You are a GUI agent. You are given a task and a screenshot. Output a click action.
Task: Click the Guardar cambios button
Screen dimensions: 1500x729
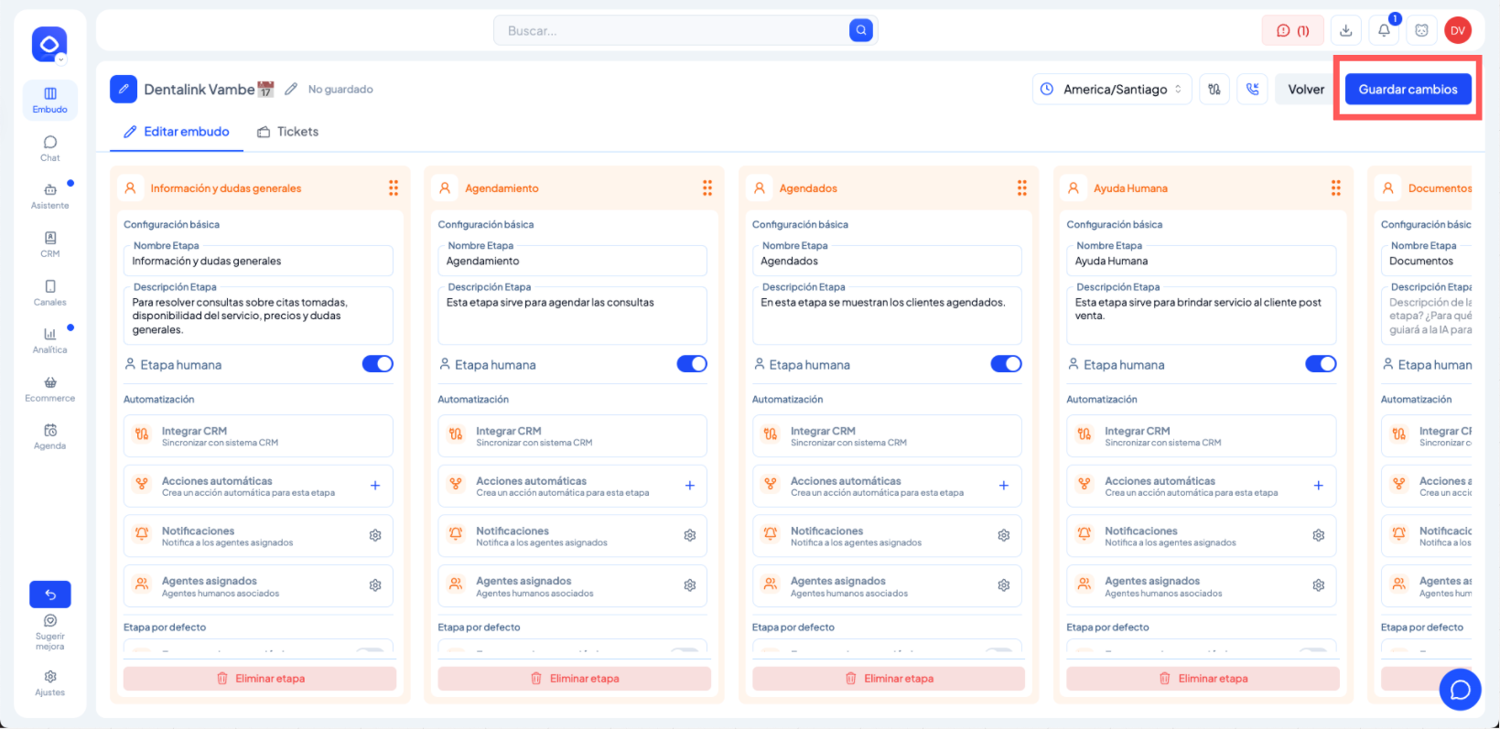(1408, 90)
